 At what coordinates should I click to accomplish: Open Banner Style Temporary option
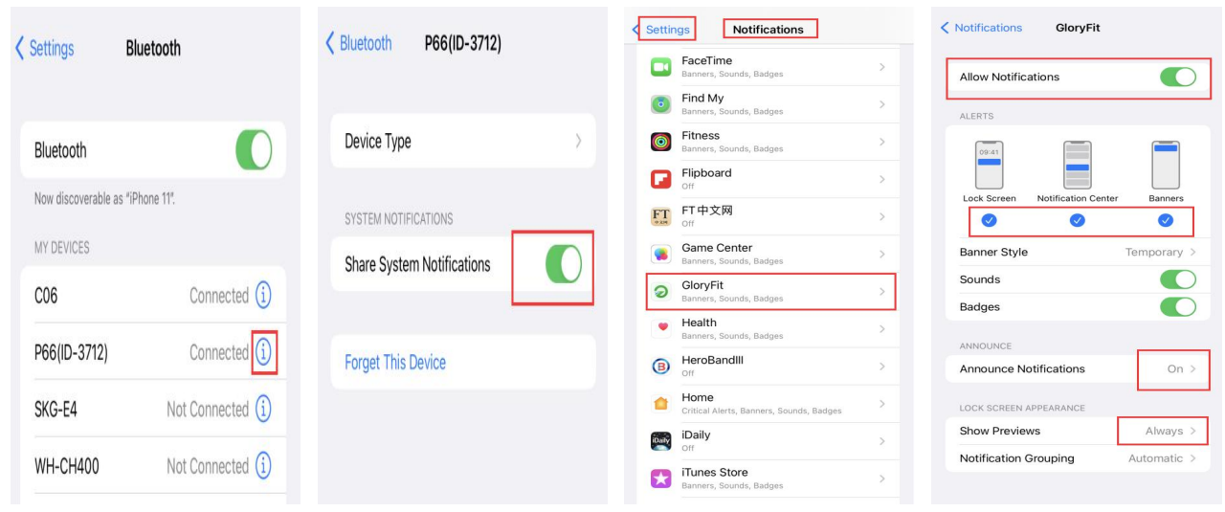[x=1078, y=252]
